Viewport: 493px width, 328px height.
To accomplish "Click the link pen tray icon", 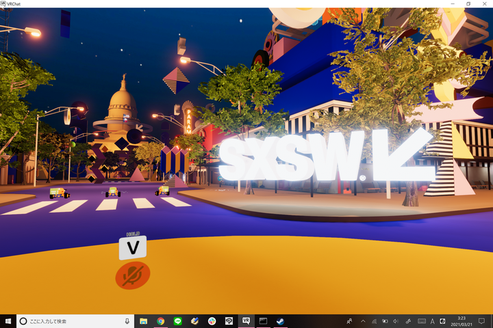I will tap(408, 321).
